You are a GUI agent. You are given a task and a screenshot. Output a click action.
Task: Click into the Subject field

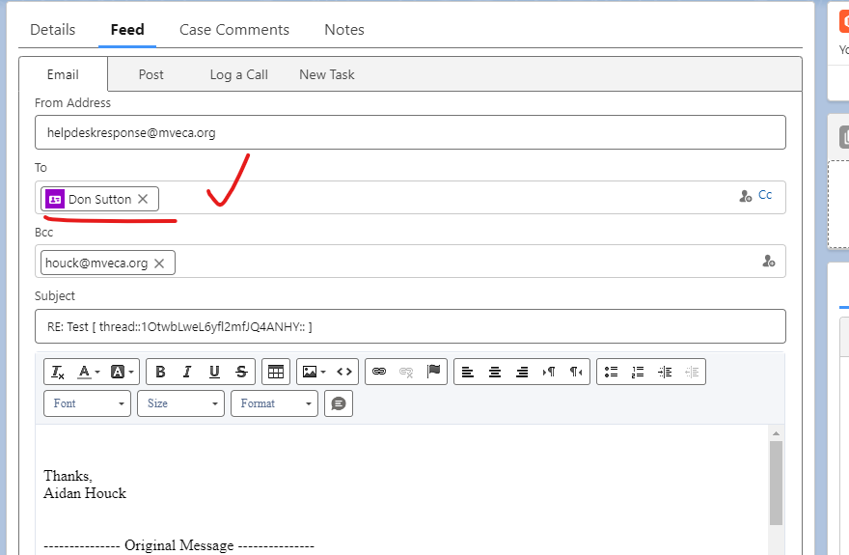pyautogui.click(x=410, y=326)
